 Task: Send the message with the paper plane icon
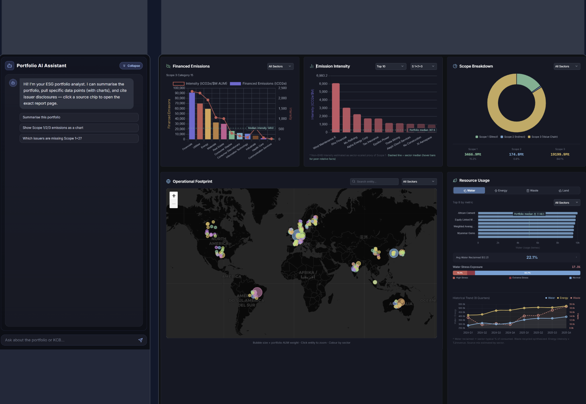coord(140,340)
